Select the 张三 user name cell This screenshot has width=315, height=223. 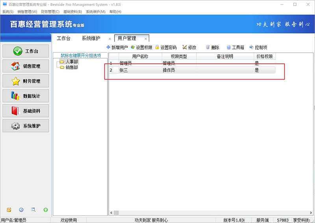(140, 70)
